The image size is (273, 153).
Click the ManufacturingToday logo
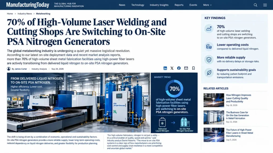point(28,5)
